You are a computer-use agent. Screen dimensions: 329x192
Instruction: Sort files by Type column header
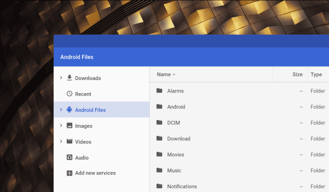(316, 75)
